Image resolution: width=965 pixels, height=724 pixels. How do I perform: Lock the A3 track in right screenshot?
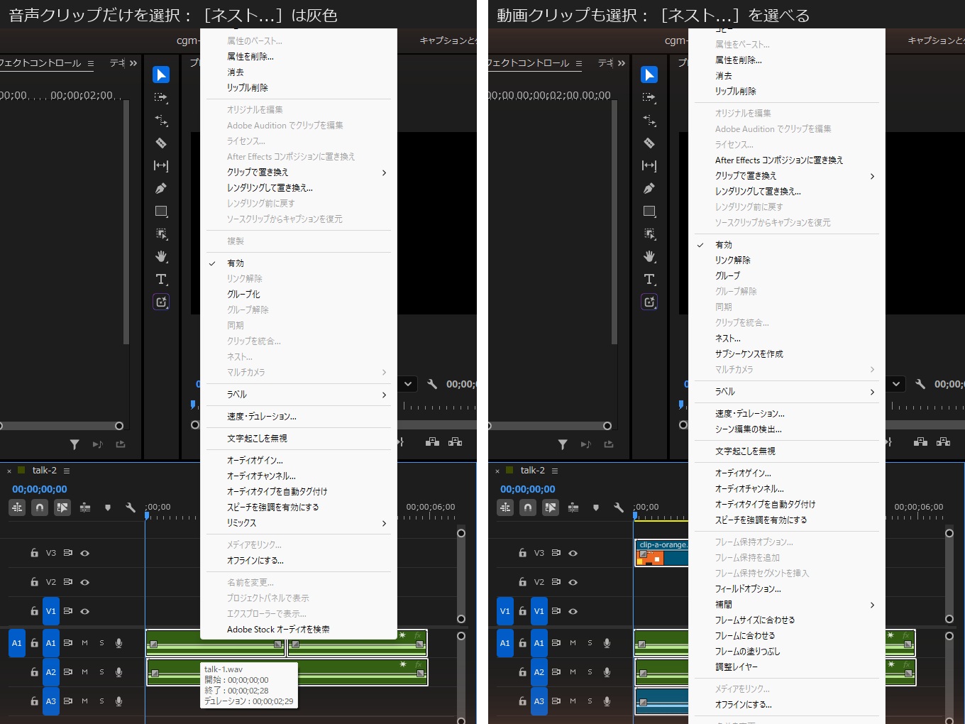[522, 701]
